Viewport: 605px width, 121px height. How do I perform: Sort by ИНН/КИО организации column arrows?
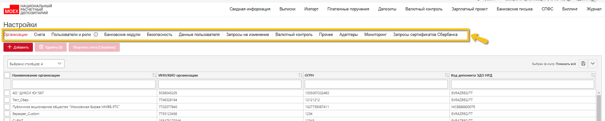pyautogui.click(x=300, y=75)
